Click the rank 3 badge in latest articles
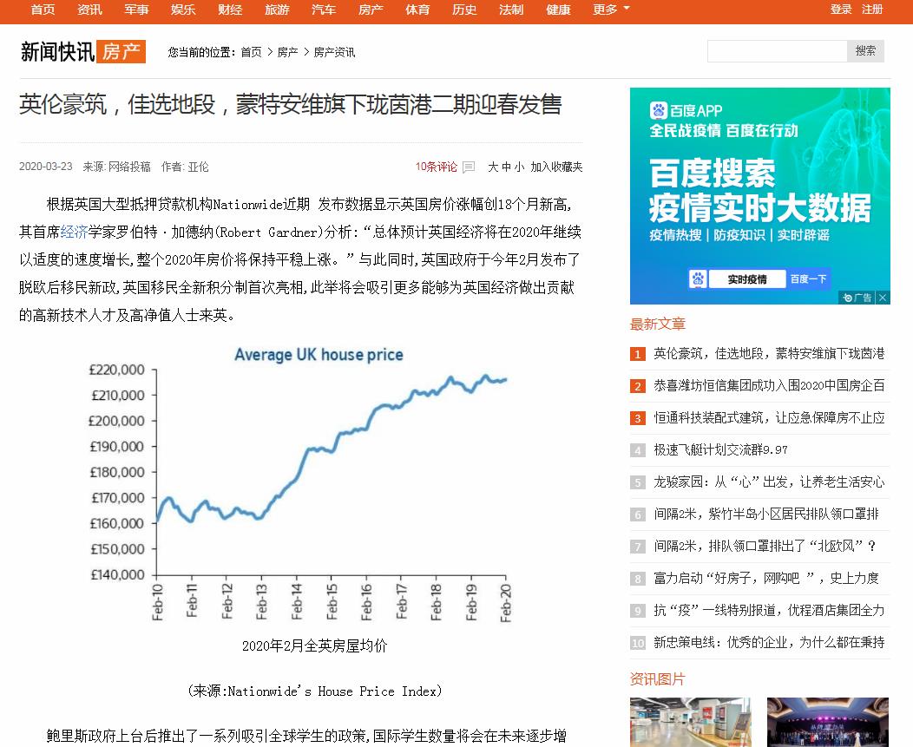913x747 pixels. [x=638, y=418]
